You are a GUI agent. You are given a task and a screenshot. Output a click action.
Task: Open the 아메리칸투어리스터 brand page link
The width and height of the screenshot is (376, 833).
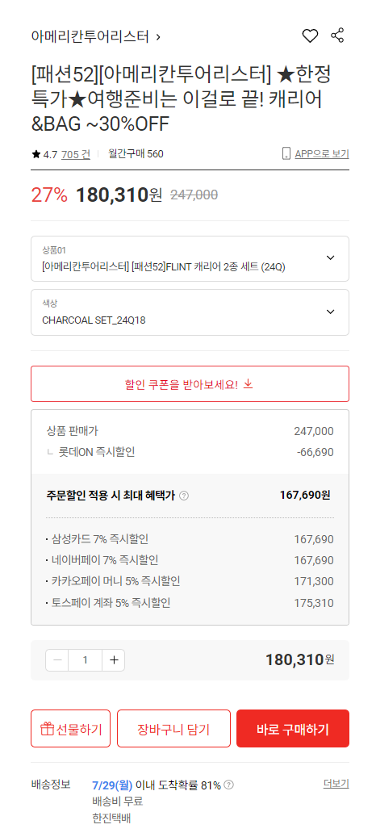[x=90, y=36]
